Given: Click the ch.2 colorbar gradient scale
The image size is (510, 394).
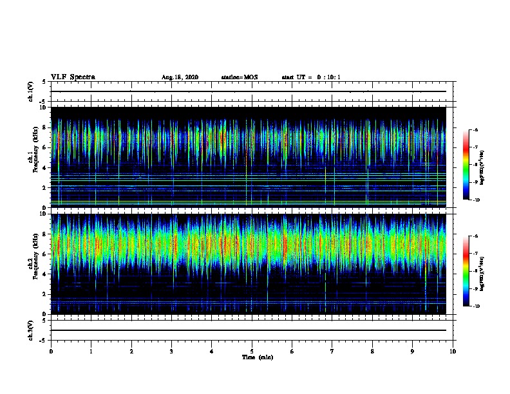Looking at the screenshot, I should (x=466, y=271).
